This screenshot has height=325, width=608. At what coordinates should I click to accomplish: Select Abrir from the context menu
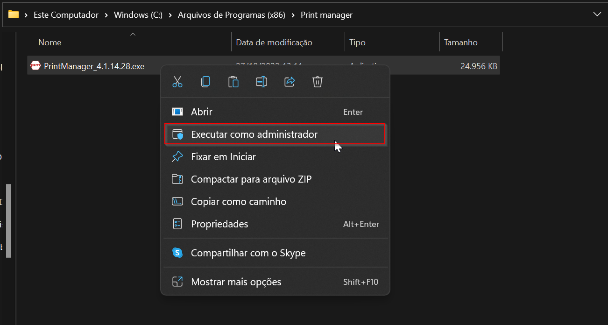point(276,112)
